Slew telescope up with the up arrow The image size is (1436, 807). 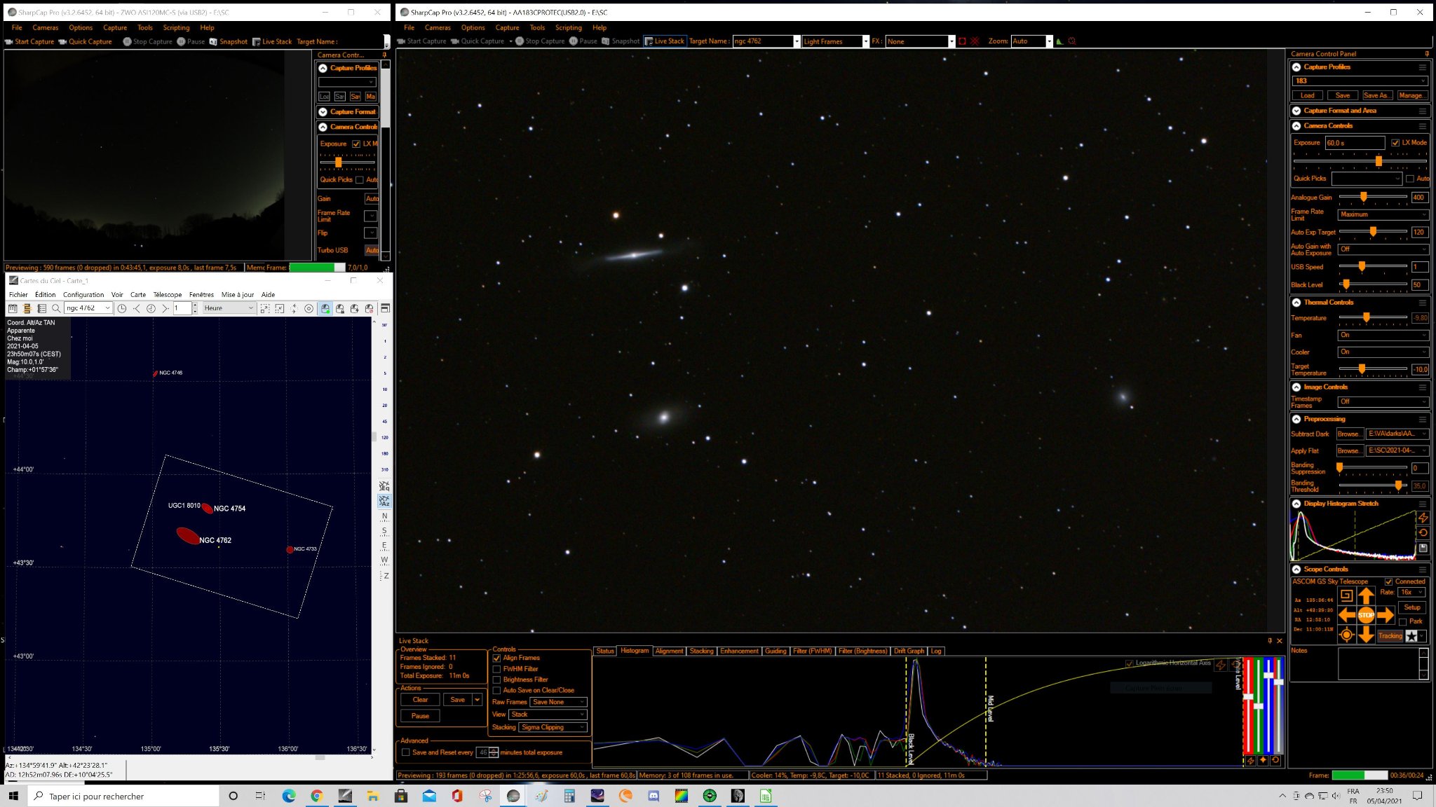[1366, 596]
